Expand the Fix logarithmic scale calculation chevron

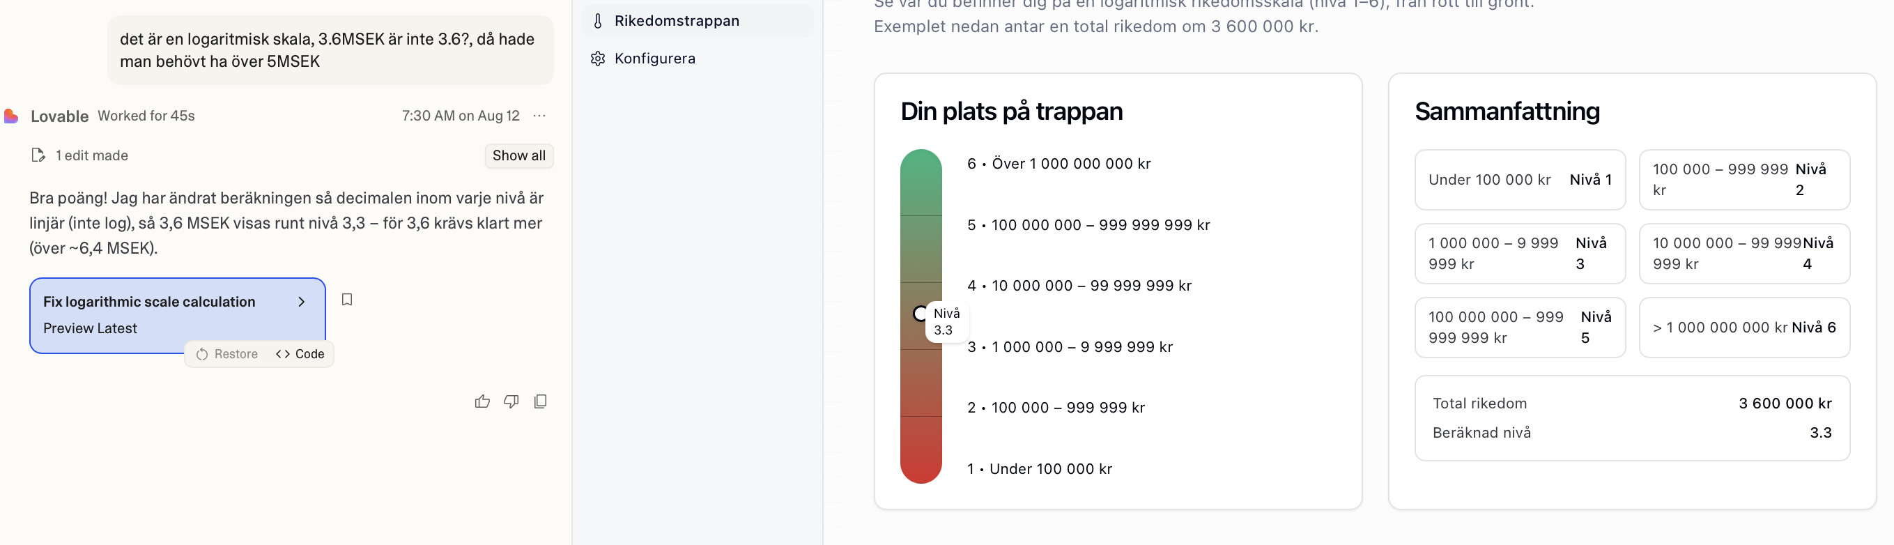coord(302,302)
